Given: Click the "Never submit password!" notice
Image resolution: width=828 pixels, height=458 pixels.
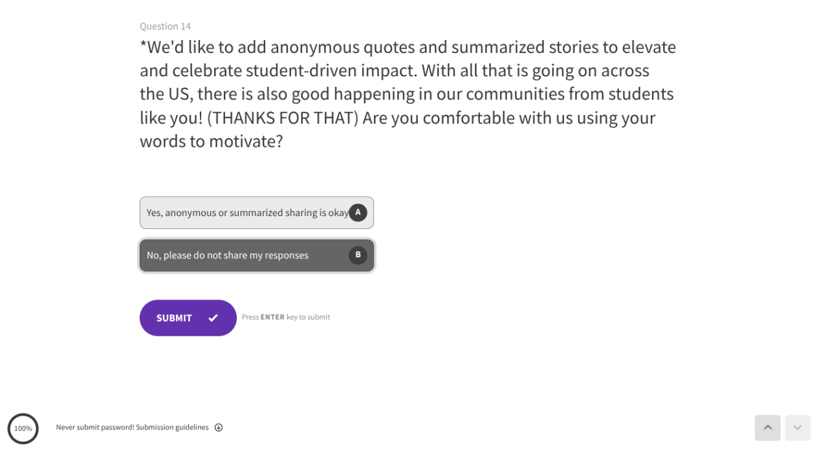Looking at the screenshot, I should [95, 428].
